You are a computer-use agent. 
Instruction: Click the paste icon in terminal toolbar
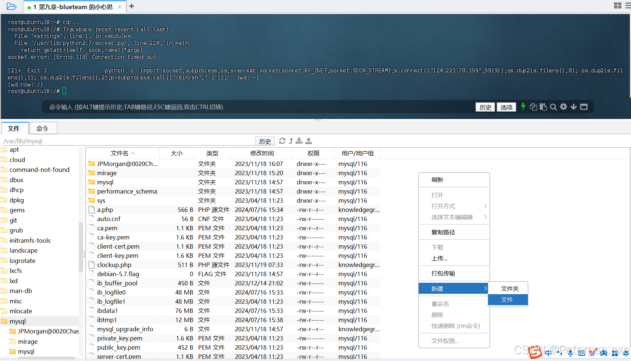click(543, 107)
